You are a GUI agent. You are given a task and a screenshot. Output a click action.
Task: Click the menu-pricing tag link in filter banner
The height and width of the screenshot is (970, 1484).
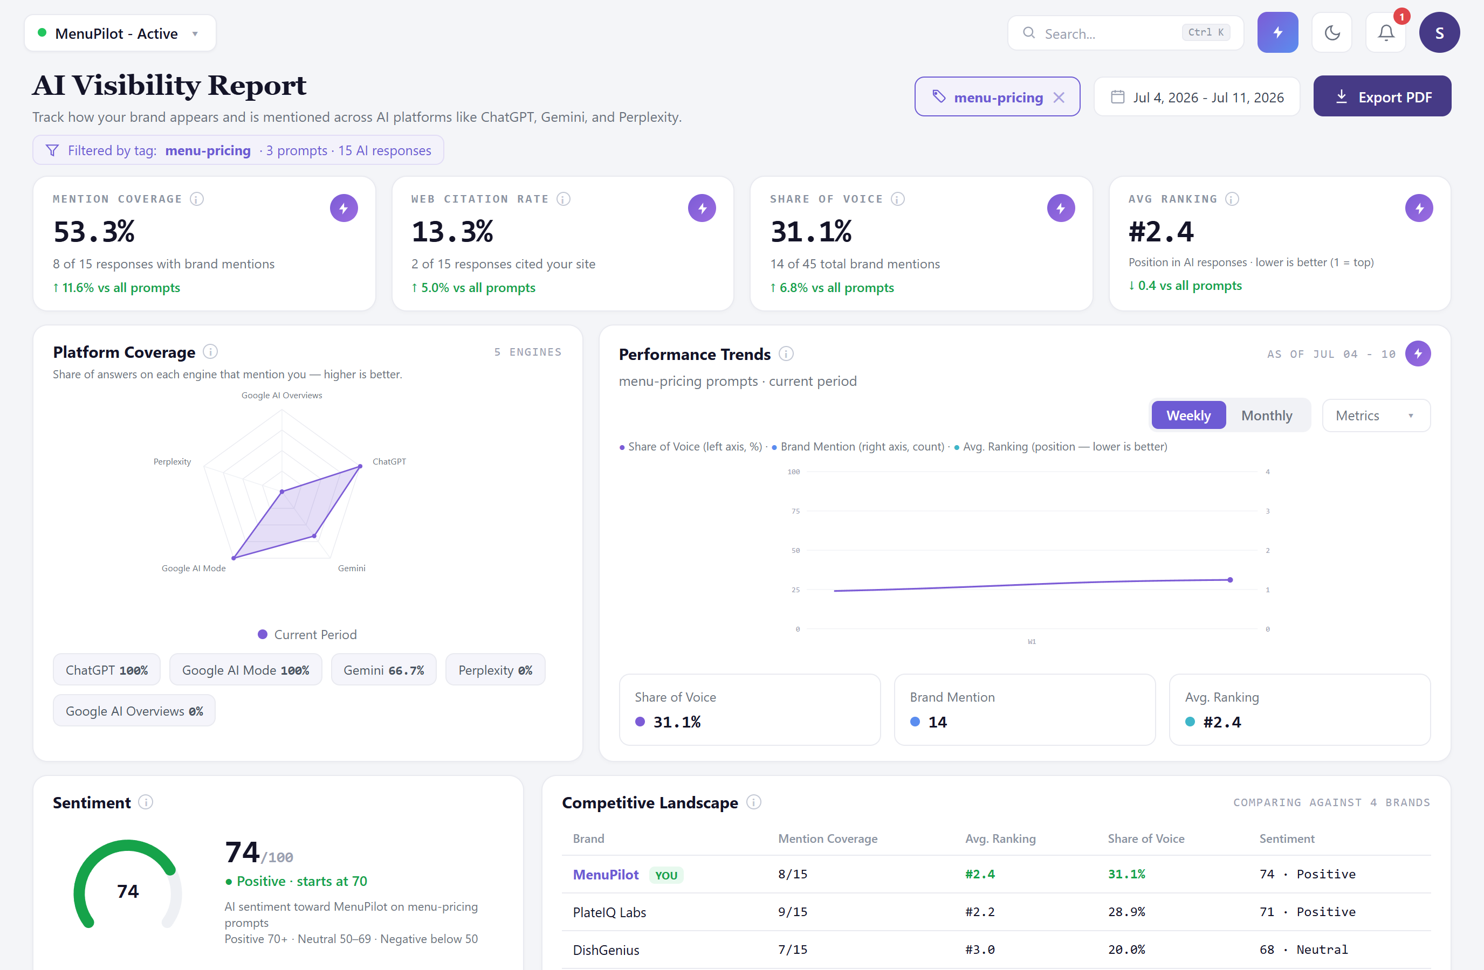208,150
